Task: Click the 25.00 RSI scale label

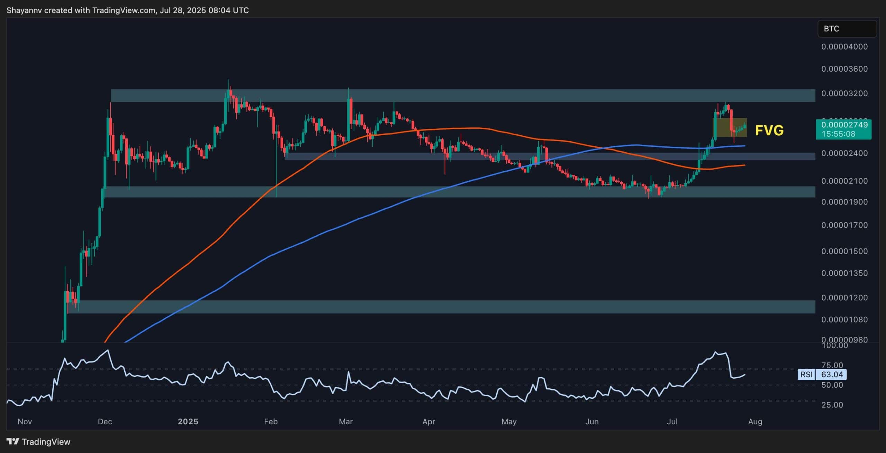Action: [x=832, y=405]
